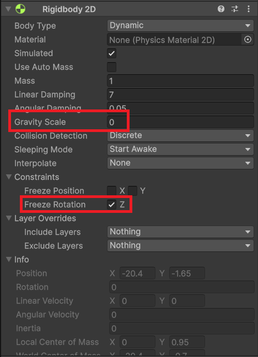Open the Rigidbody 2D three-dot context menu

coord(249,9)
